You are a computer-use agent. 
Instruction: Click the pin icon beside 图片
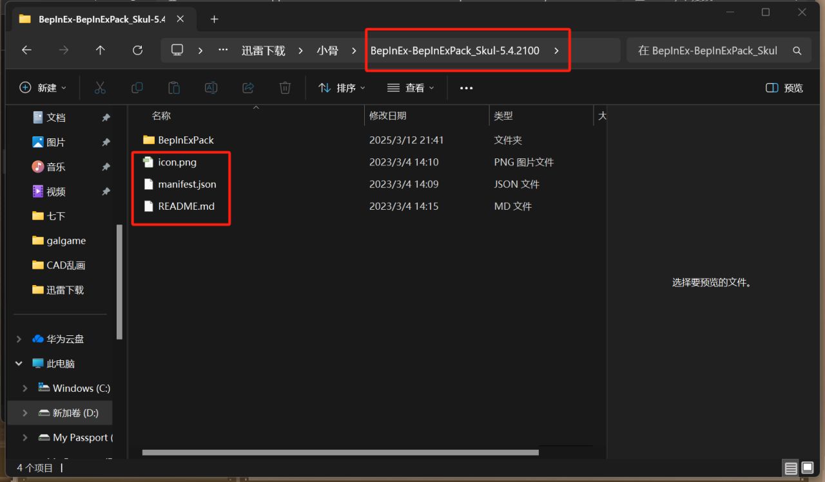point(106,142)
